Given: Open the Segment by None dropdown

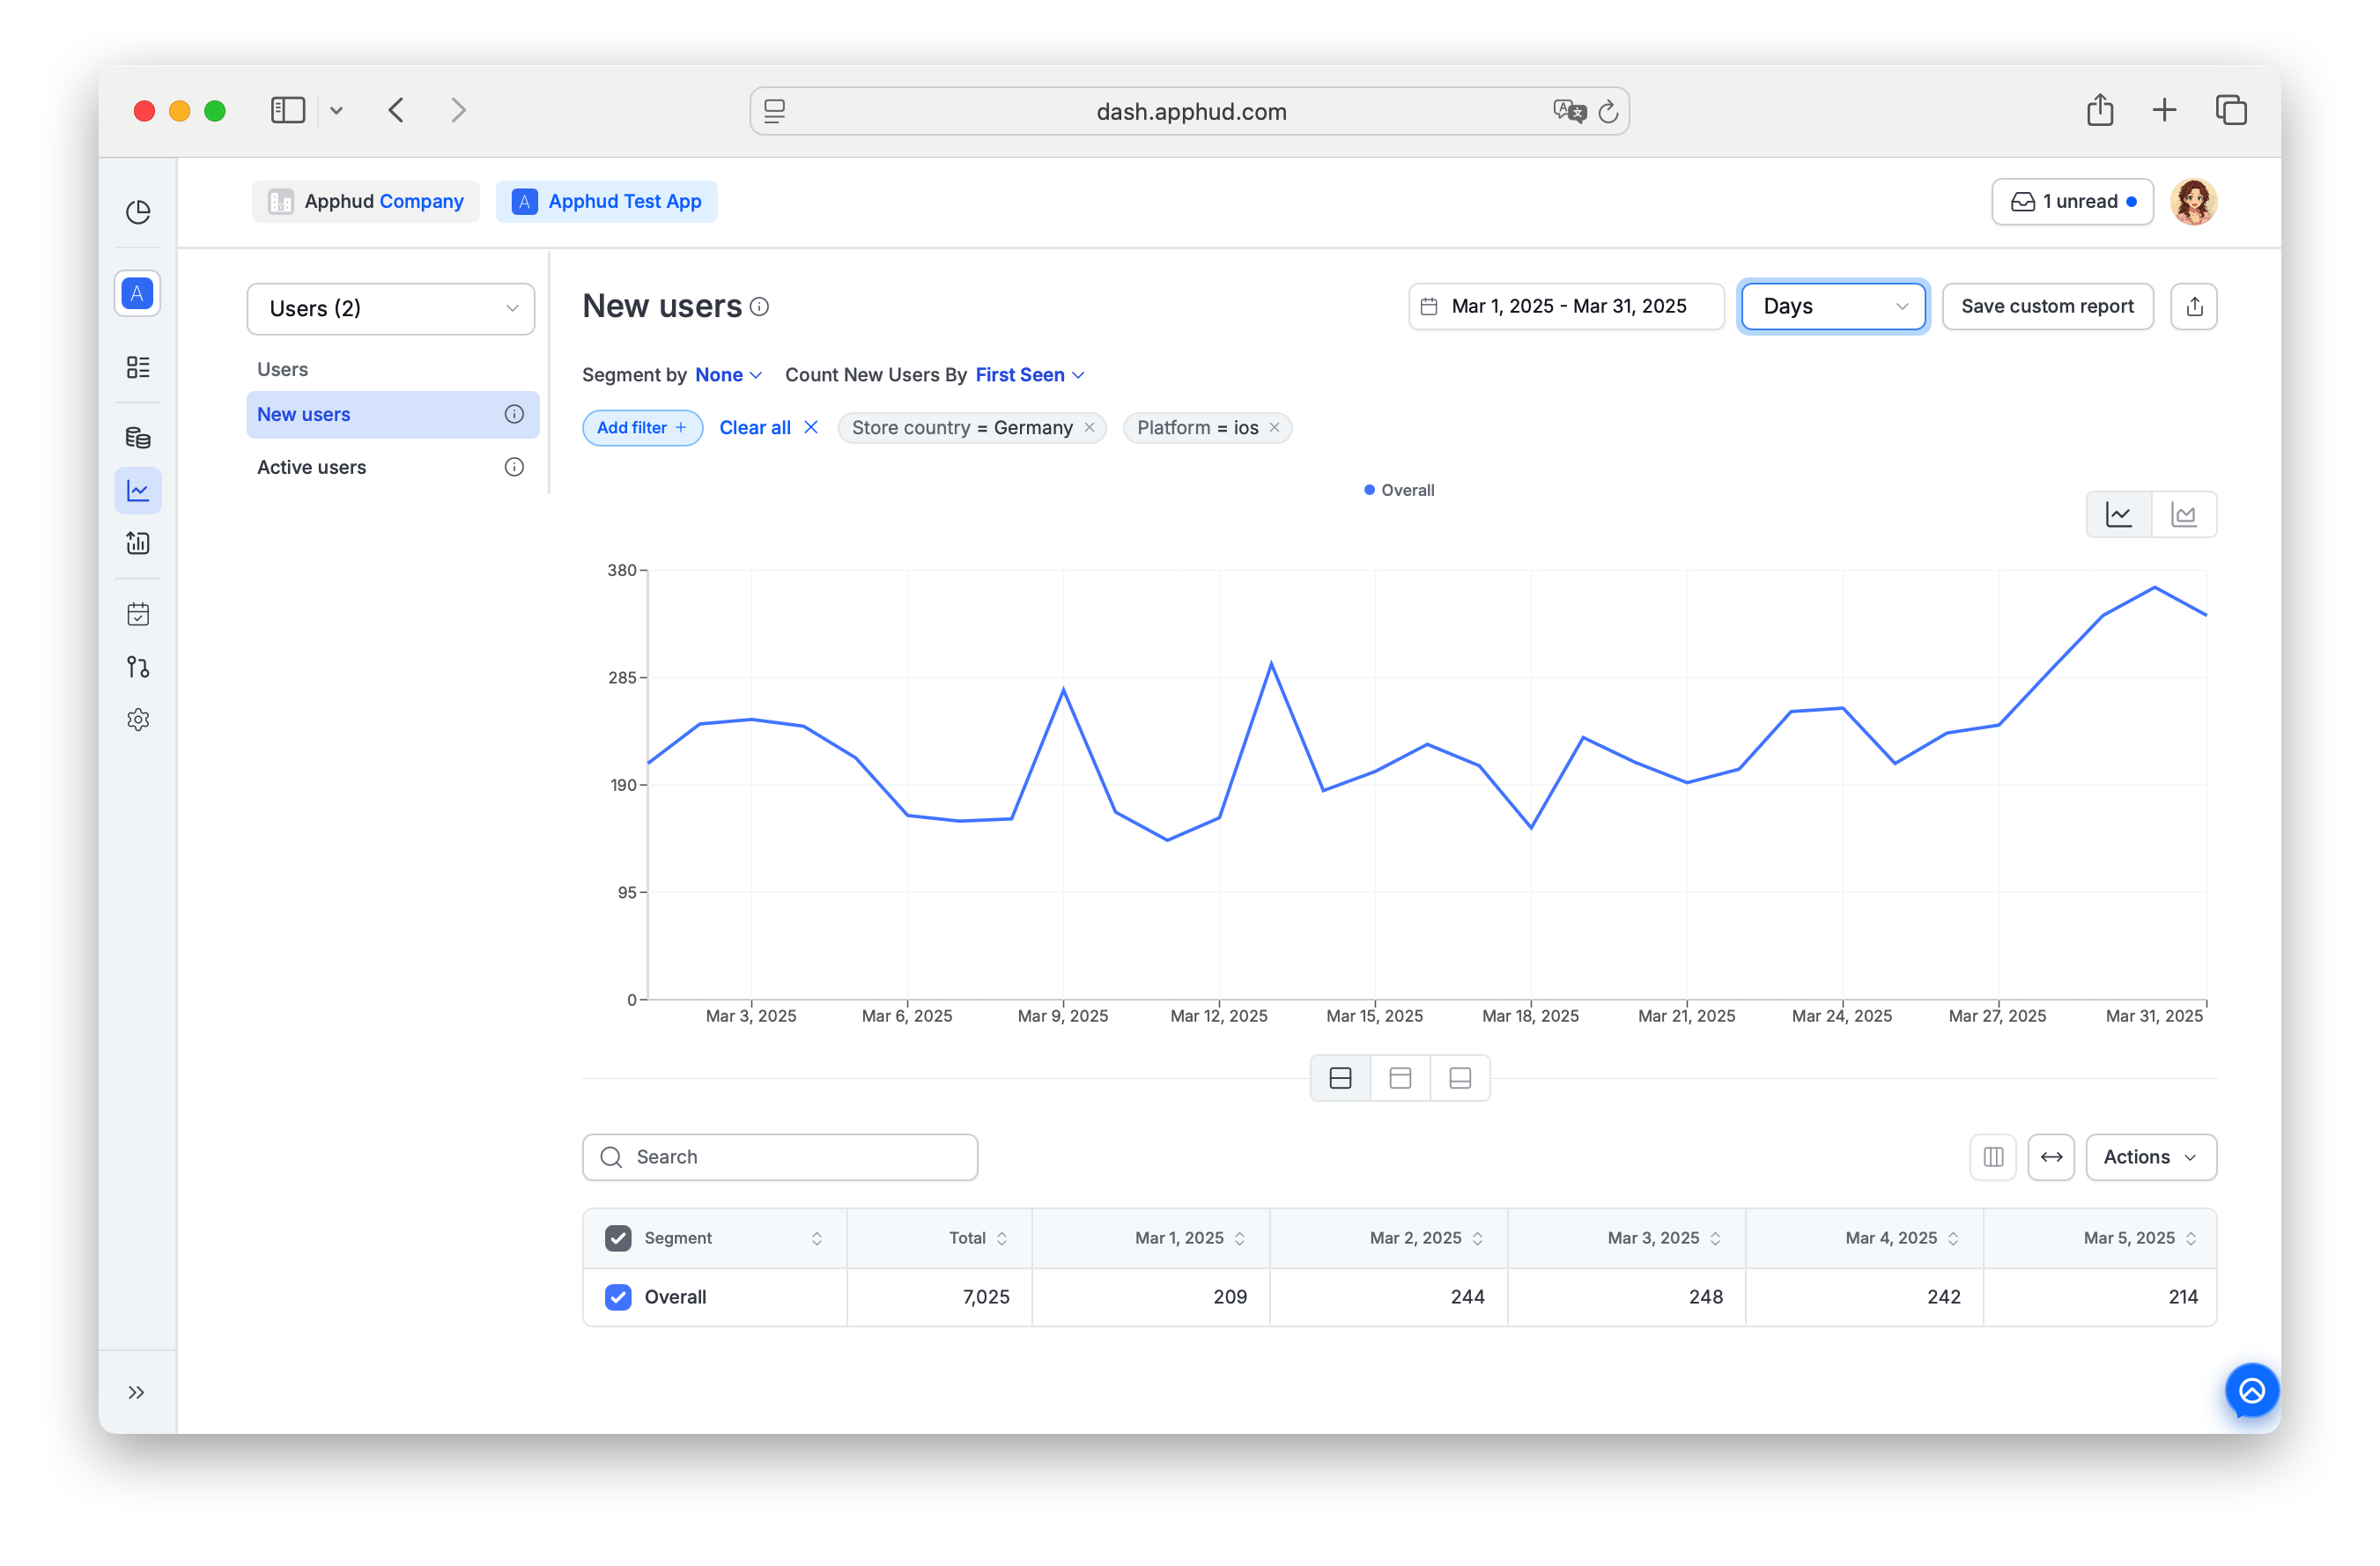Looking at the screenshot, I should (729, 375).
